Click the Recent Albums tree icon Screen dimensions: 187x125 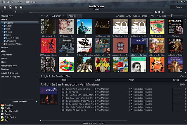tap(5, 38)
